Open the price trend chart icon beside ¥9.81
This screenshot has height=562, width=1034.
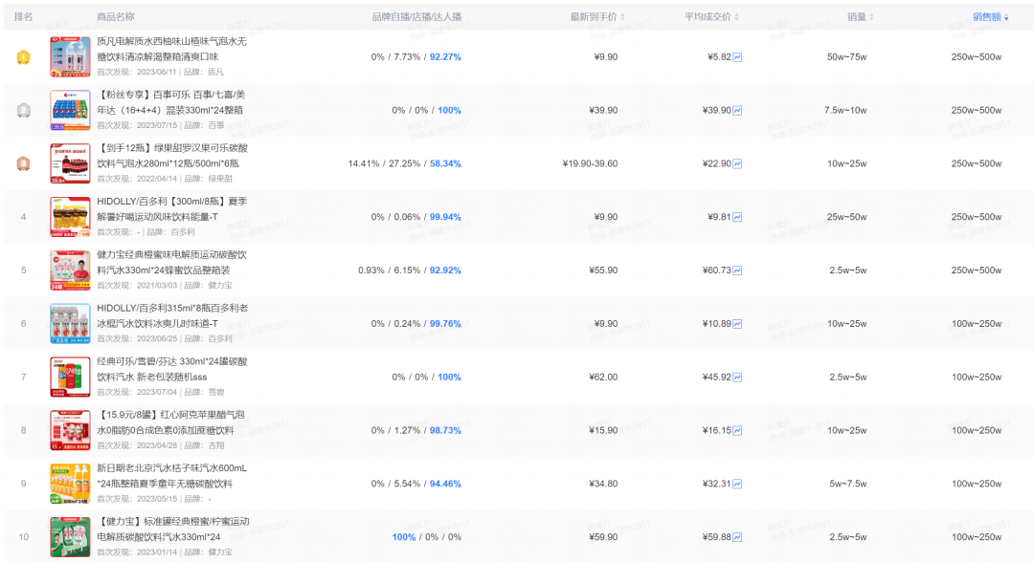coord(737,217)
